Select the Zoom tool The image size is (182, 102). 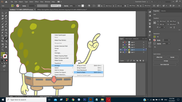[x=3, y=50]
